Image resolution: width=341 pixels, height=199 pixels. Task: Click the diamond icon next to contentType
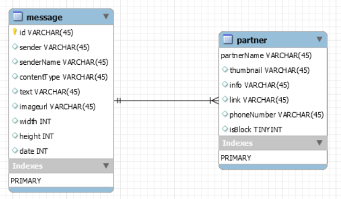click(x=15, y=76)
